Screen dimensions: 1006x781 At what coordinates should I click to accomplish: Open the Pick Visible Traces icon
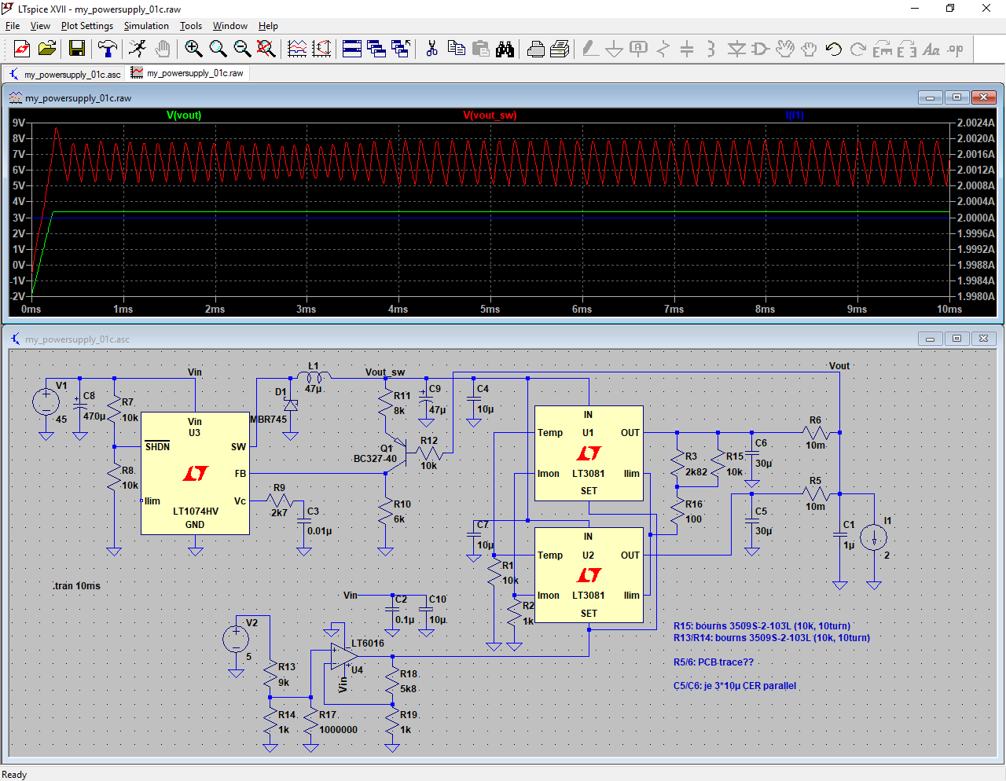(x=297, y=49)
